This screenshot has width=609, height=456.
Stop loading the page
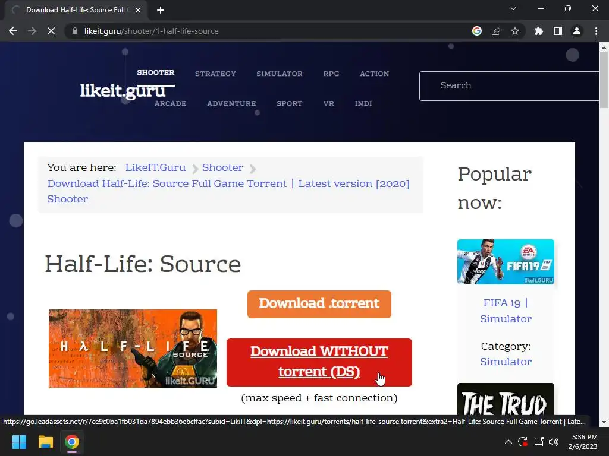click(x=51, y=31)
